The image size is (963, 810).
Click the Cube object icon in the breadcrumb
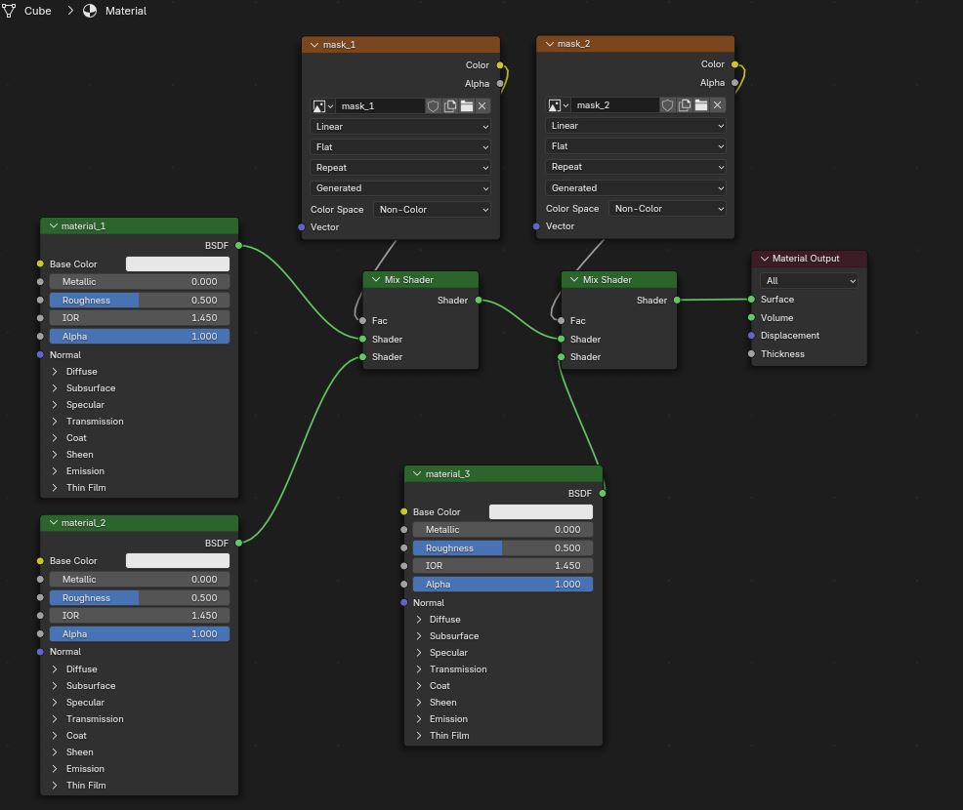(9, 11)
